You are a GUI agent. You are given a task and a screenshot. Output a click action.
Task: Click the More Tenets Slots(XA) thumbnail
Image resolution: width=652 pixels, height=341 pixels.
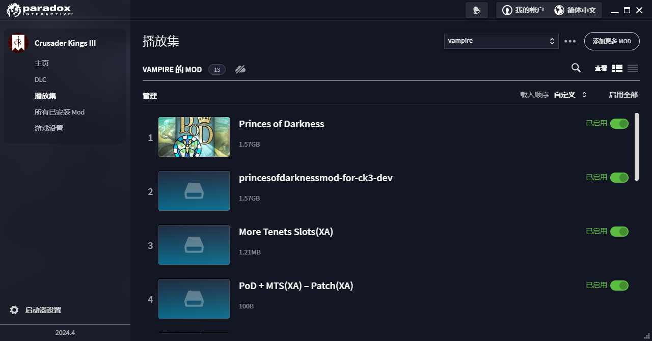coord(194,245)
